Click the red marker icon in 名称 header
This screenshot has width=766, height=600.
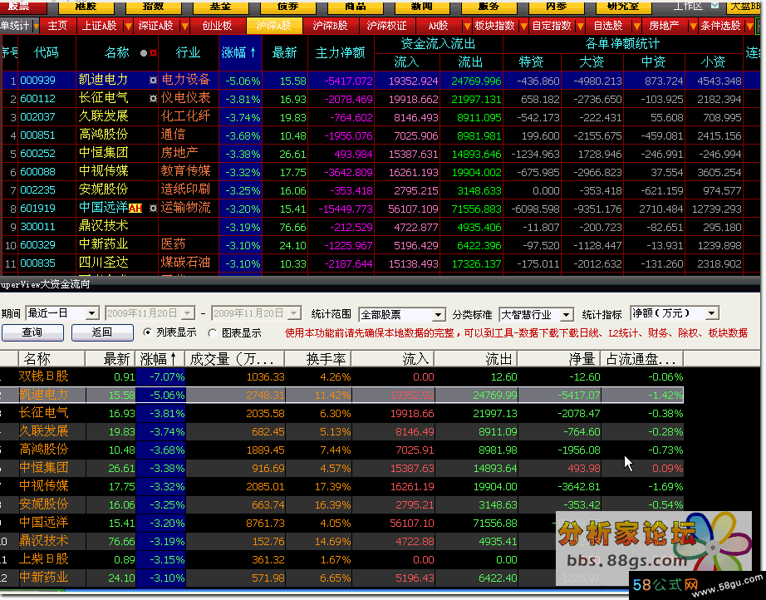tap(153, 52)
